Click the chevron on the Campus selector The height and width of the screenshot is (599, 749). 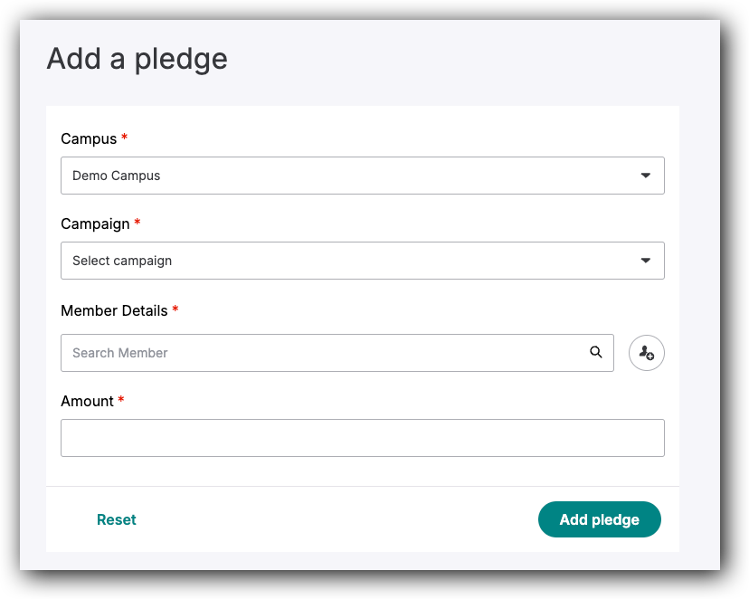coord(646,176)
